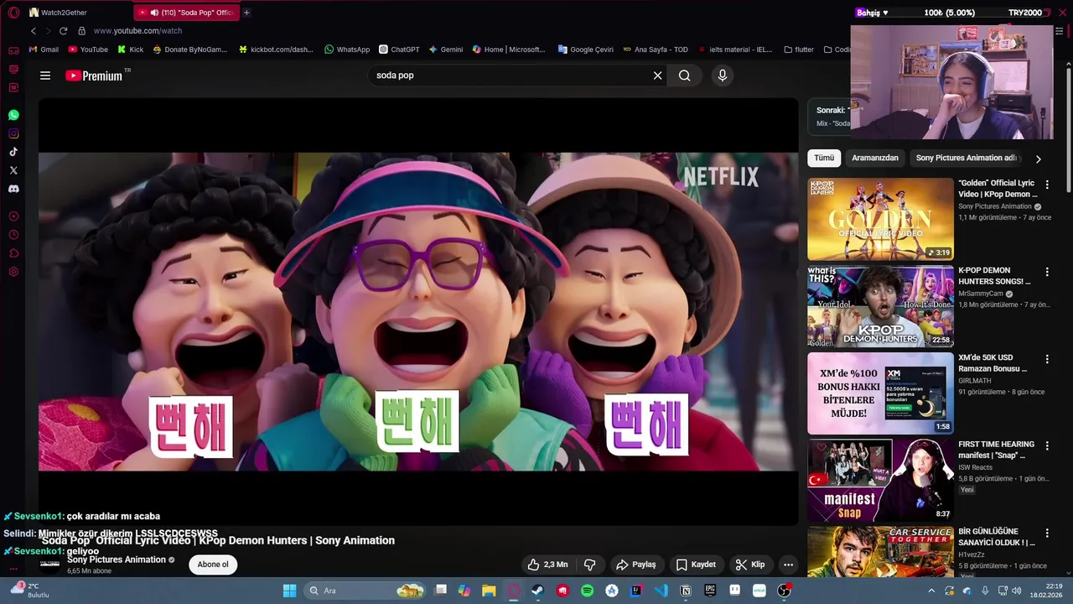1073x604 pixels.
Task: Open the Sony Pictures Animation channel name
Action: pyautogui.click(x=117, y=560)
